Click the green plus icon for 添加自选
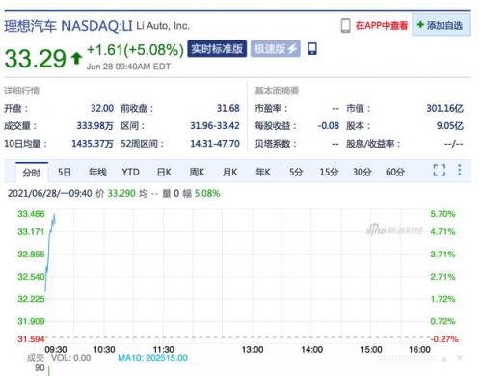Viewport: 482px width, 376px height. [420, 25]
